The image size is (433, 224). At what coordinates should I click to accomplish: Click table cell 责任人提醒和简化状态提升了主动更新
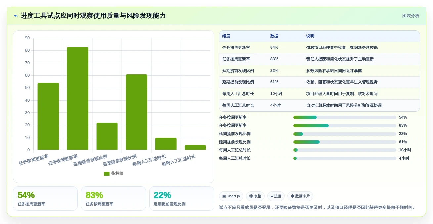[x=340, y=59]
